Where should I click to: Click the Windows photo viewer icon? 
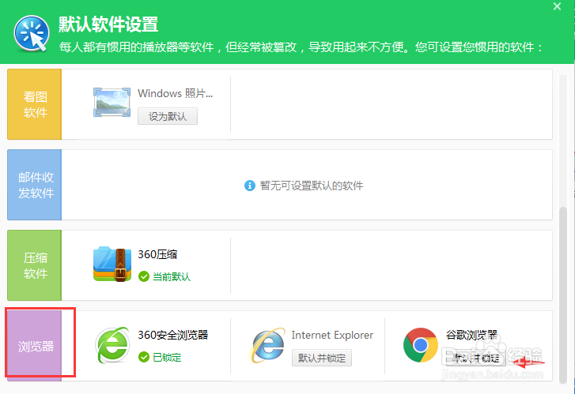click(x=112, y=102)
